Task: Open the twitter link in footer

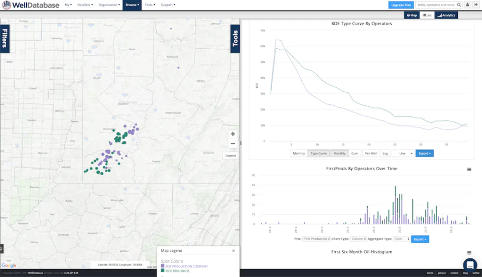Action: (476, 273)
